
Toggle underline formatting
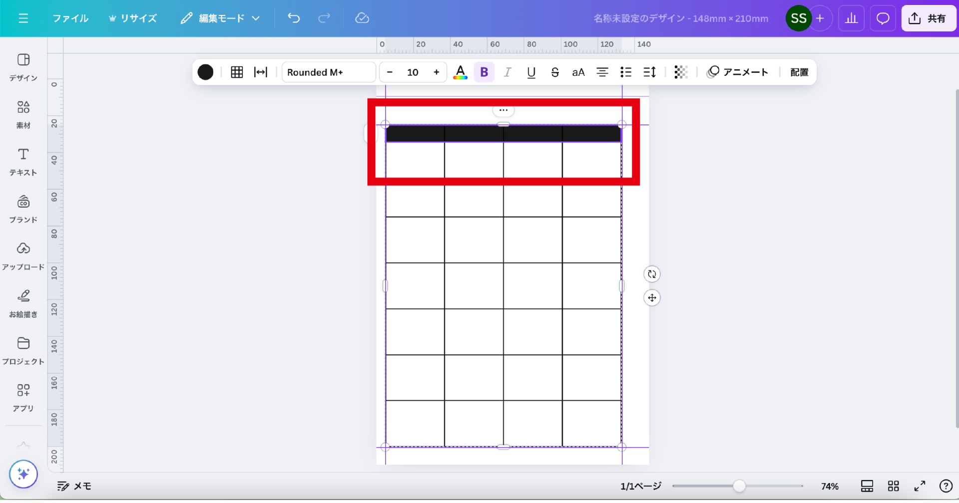[531, 72]
